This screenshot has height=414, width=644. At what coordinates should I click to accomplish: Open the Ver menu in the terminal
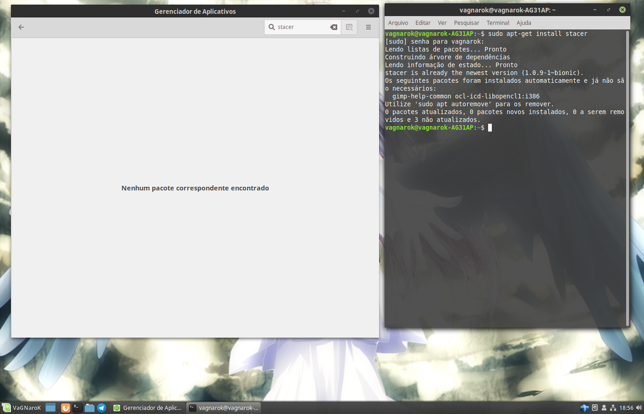442,23
